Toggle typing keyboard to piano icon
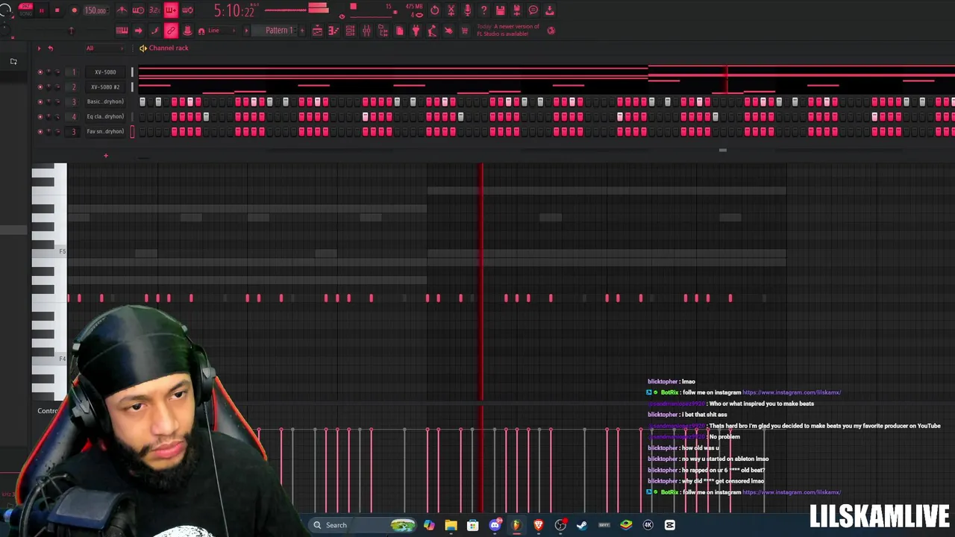The height and width of the screenshot is (537, 955). click(x=122, y=31)
